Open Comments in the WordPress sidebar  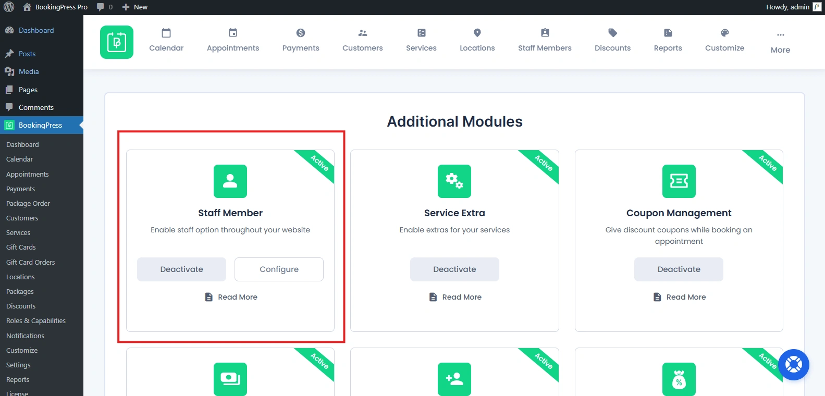click(x=42, y=107)
